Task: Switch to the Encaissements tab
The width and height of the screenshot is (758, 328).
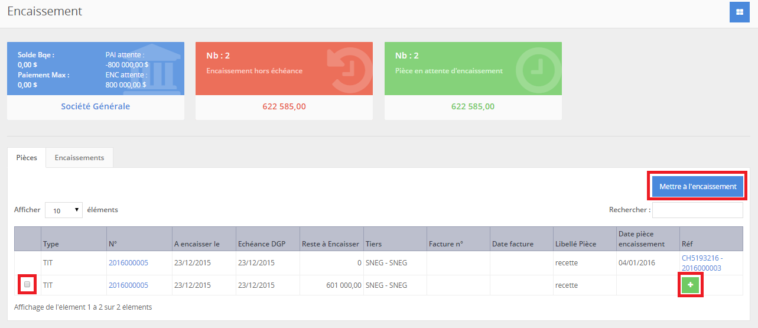Action: 79,158
